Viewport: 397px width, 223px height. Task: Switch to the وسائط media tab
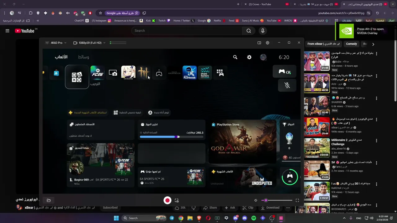(83, 57)
